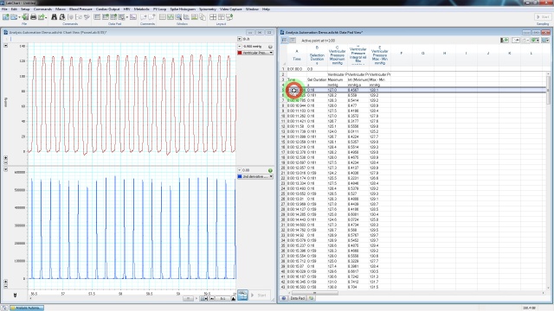Open the range dropdown for 2nd derivative channel
The image size is (554, 311).
tap(240, 170)
